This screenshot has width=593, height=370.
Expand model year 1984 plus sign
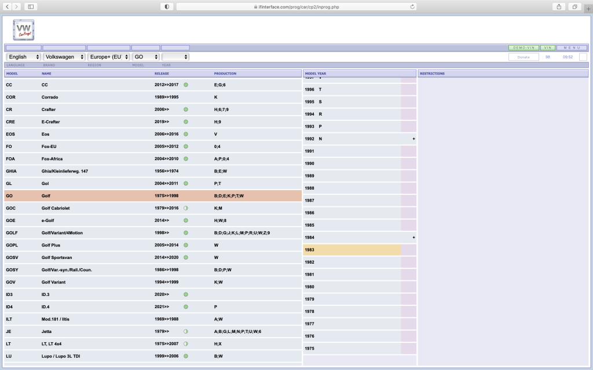(413, 238)
